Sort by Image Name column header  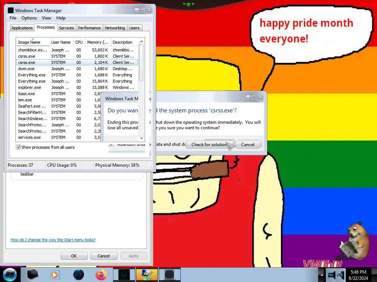33,42
